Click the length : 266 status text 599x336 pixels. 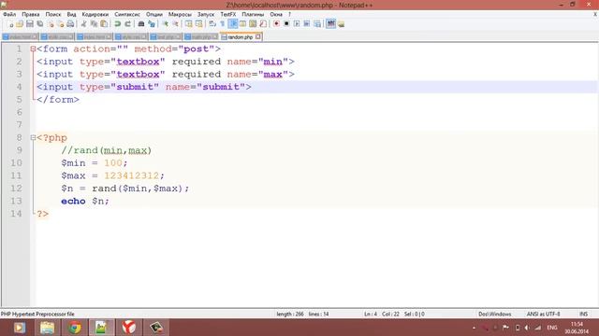tap(290, 314)
